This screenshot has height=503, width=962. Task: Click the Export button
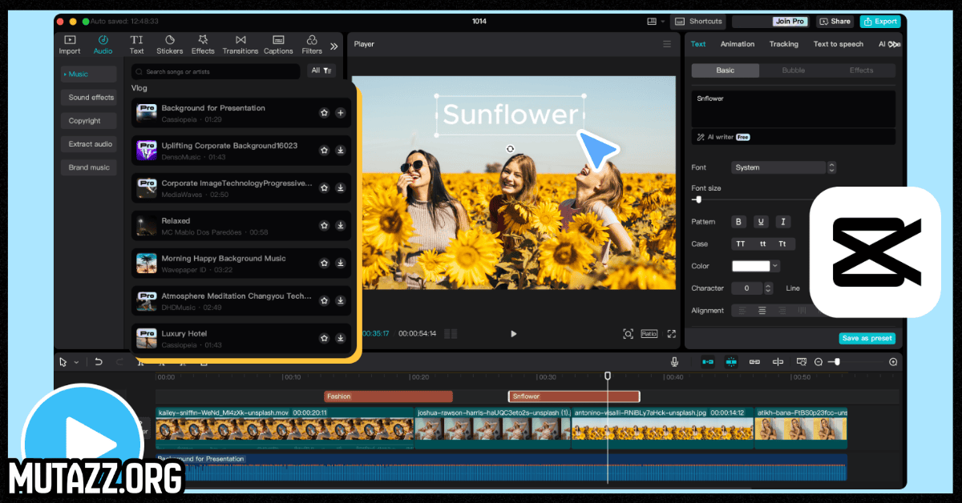tap(879, 22)
